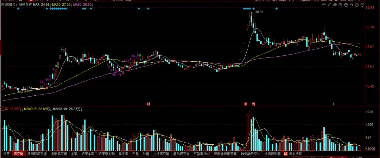Select the MA30: 27.33 moving average label
The image size is (380, 158).
(62, 5)
